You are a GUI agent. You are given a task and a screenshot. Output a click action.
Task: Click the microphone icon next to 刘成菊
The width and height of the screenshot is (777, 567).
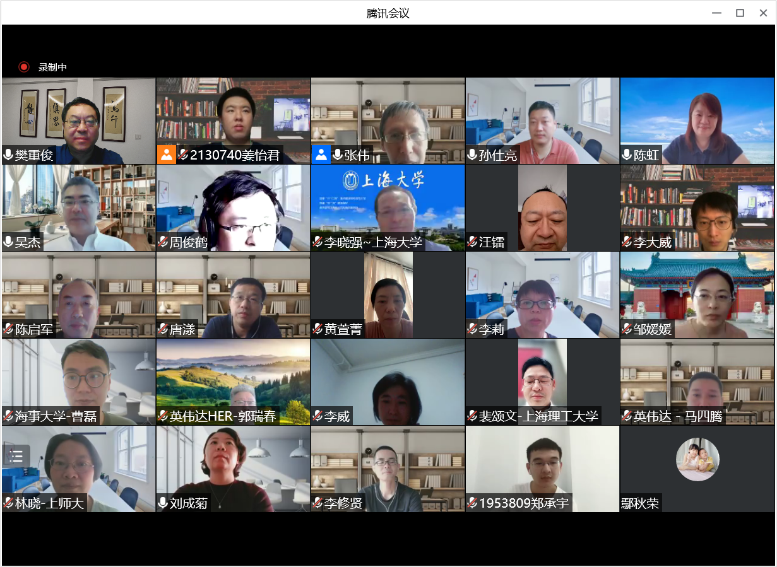163,503
